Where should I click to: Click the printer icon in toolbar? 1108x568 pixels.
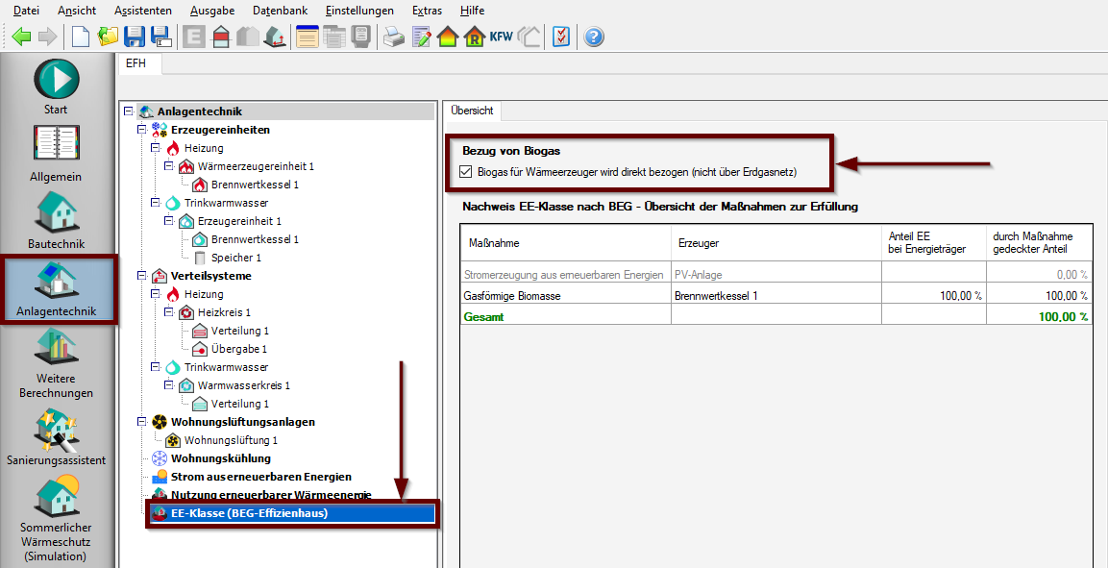tap(393, 37)
